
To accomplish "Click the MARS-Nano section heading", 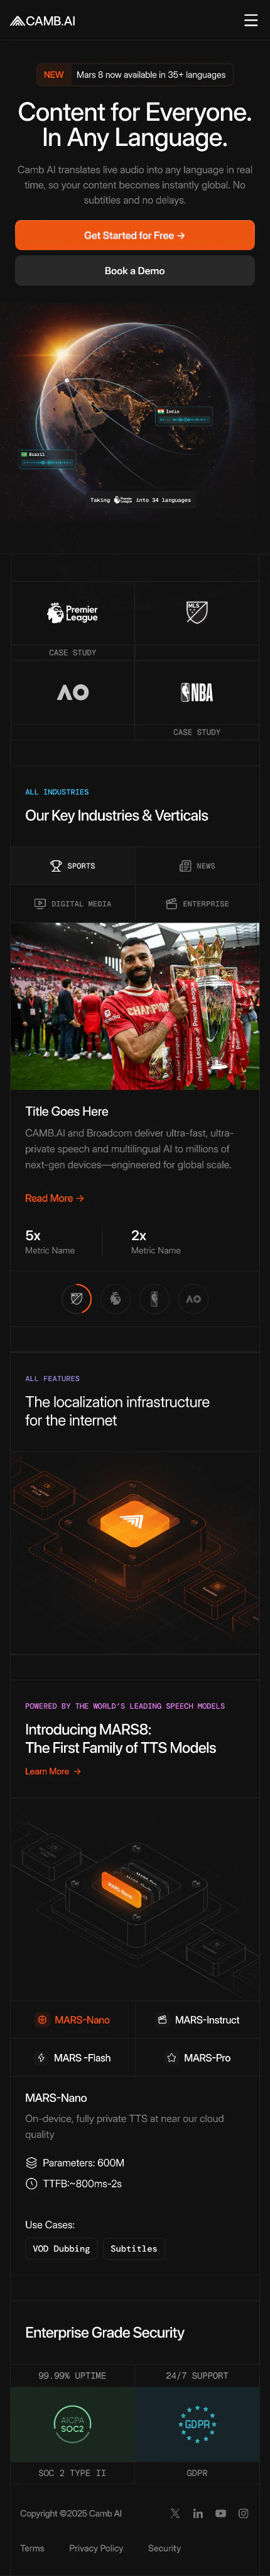I will pos(56,2098).
